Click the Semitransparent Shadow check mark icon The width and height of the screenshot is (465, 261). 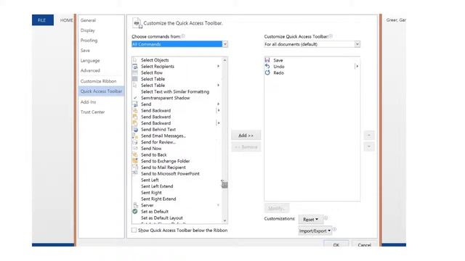(x=135, y=98)
